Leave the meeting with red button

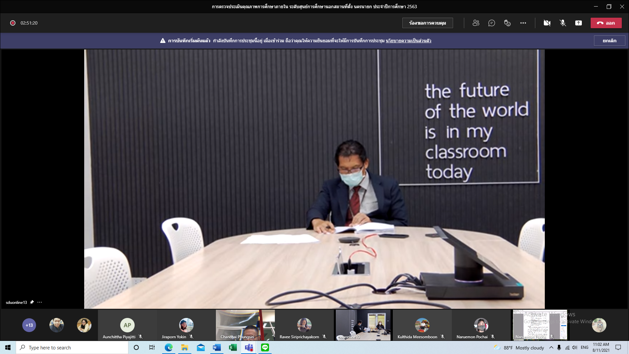(606, 23)
